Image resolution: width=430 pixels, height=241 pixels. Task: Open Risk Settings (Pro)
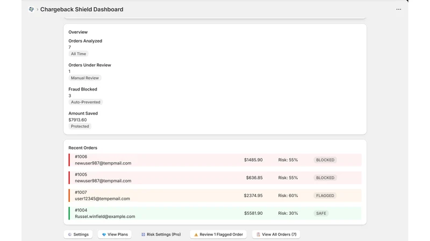[x=161, y=235]
